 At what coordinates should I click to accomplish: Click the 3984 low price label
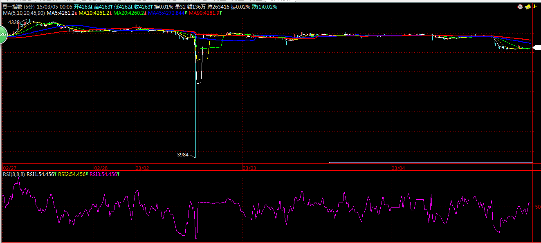pos(183,155)
